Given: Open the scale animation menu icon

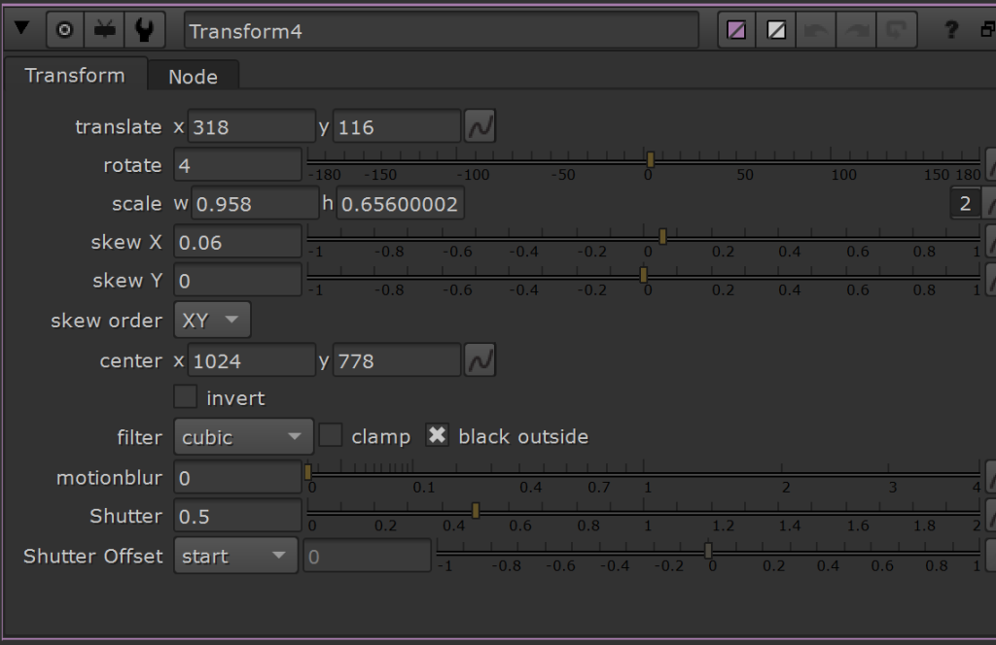Looking at the screenshot, I should (989, 204).
